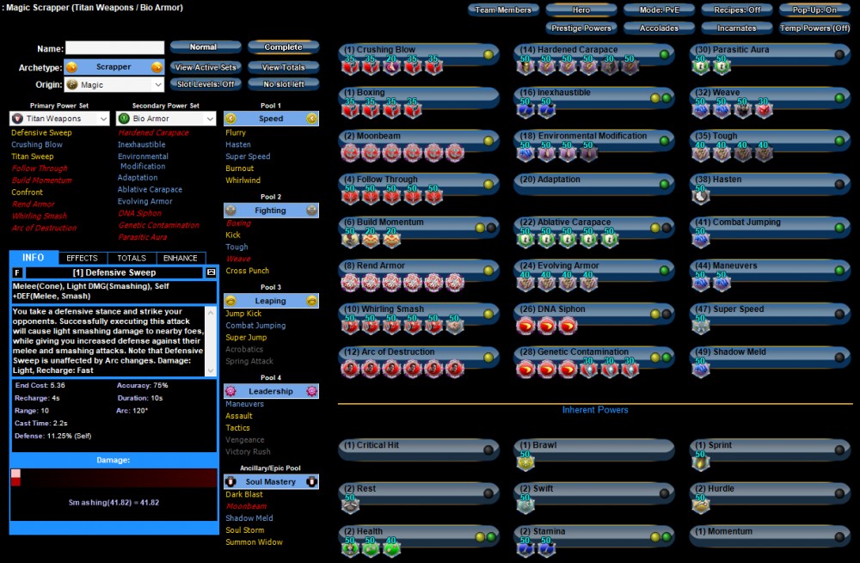Image resolution: width=860 pixels, height=563 pixels.
Task: Open the Incarnates button
Action: click(736, 28)
